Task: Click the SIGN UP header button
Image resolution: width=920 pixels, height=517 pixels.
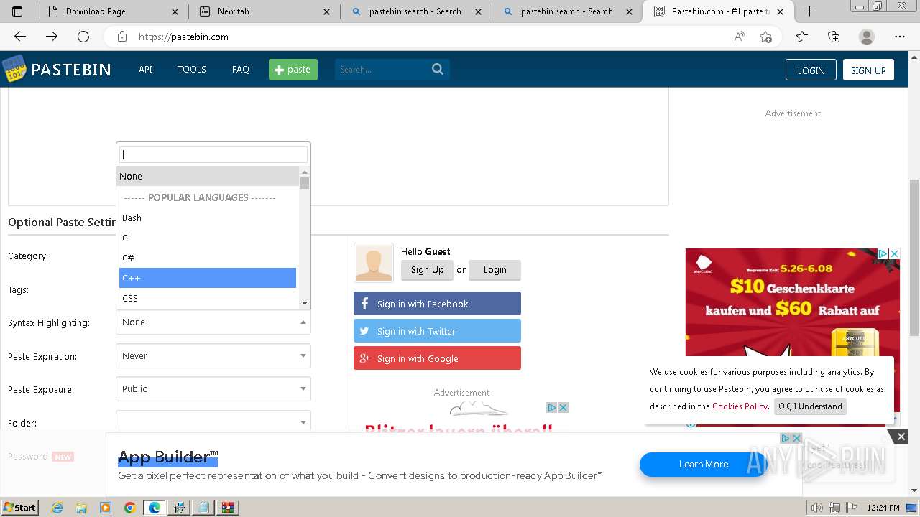Action: 868,70
